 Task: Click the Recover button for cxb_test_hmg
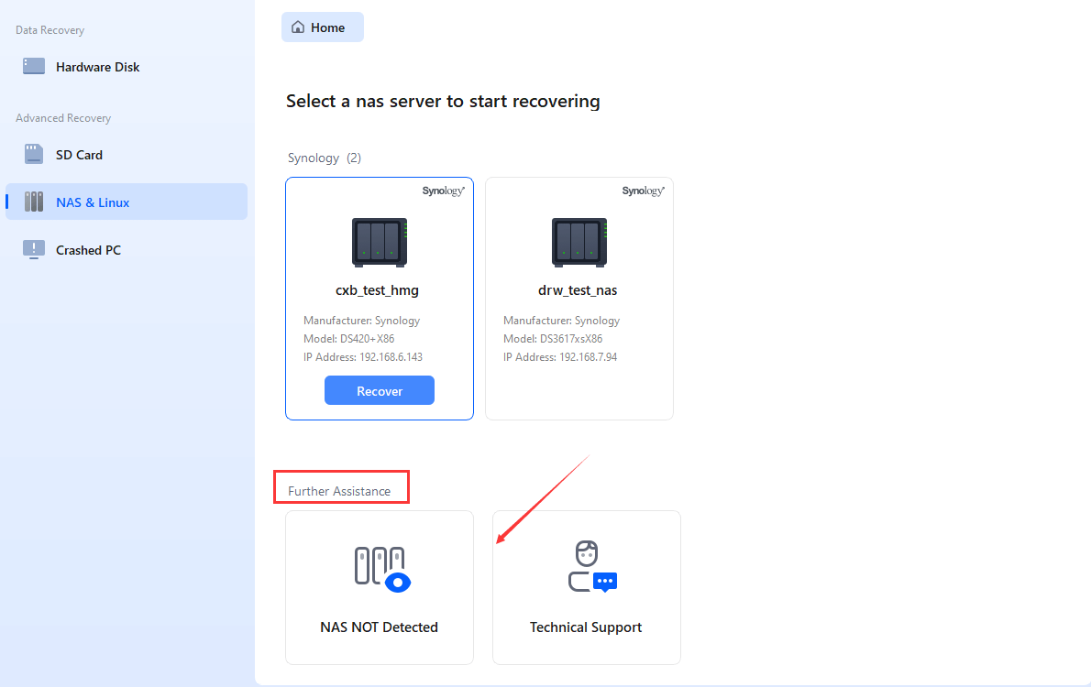pos(379,390)
